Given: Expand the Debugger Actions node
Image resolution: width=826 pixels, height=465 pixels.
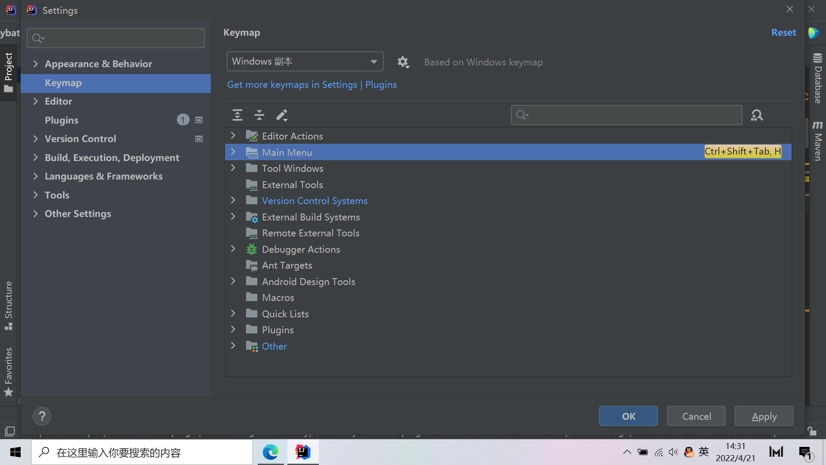Looking at the screenshot, I should tap(233, 249).
